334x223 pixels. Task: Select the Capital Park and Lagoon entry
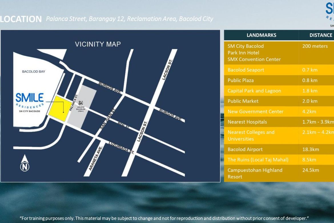279,91
